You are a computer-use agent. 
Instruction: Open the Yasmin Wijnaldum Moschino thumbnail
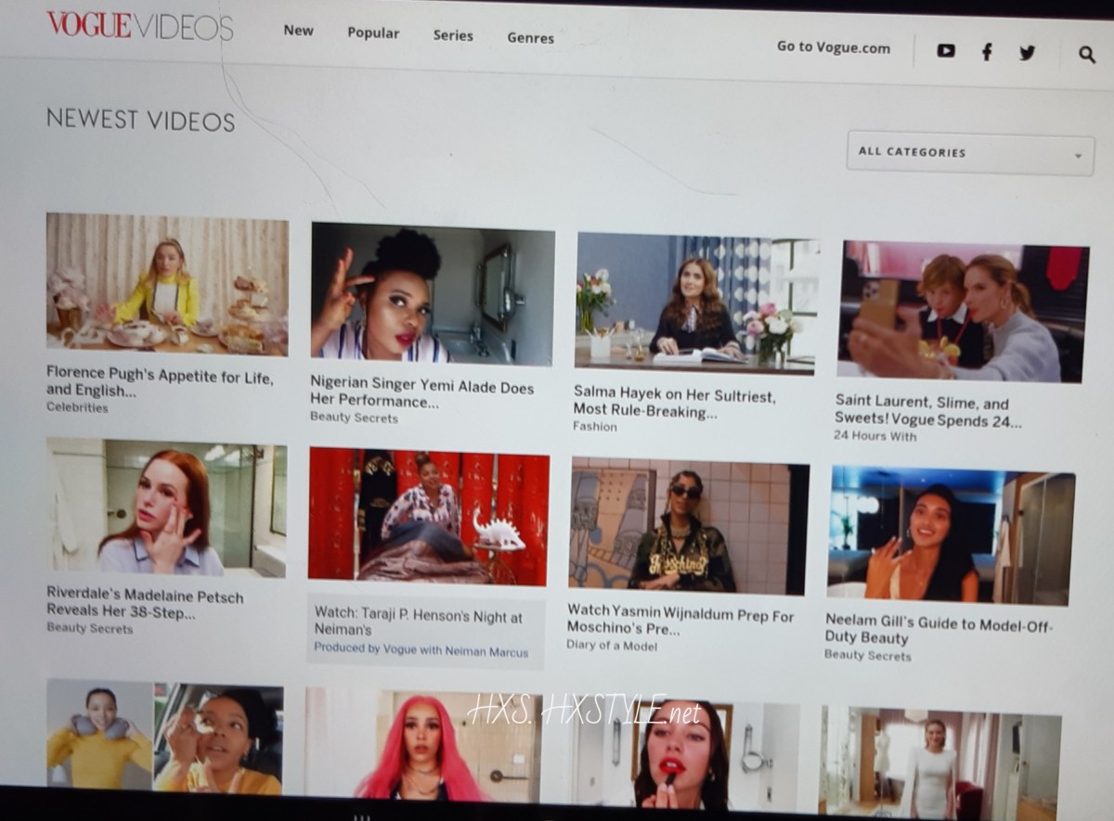[689, 525]
